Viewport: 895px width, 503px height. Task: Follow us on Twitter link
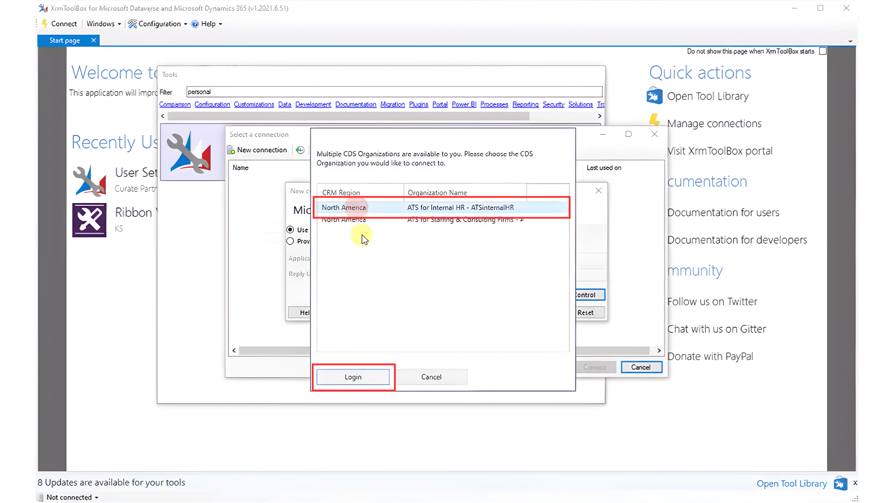pos(712,301)
